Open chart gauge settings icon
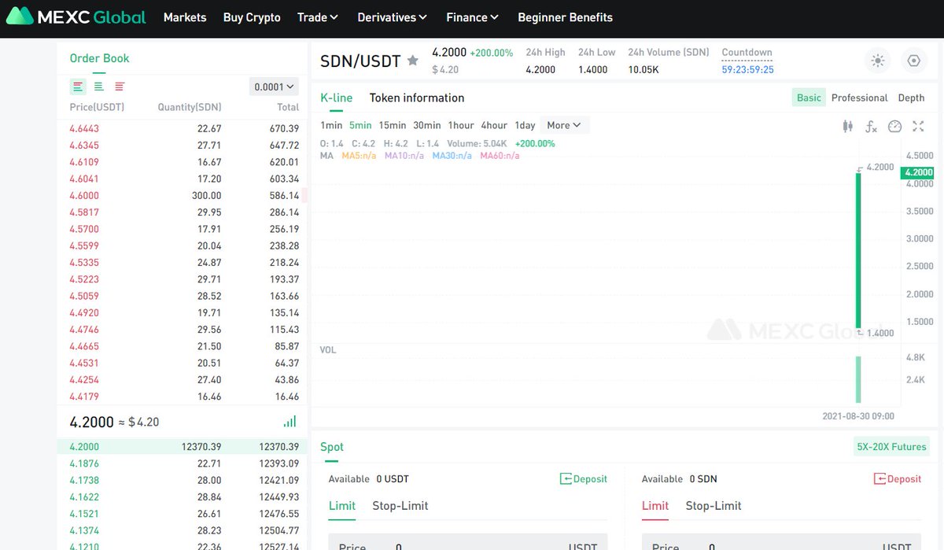Viewport: 944px width, 550px height. pos(894,126)
